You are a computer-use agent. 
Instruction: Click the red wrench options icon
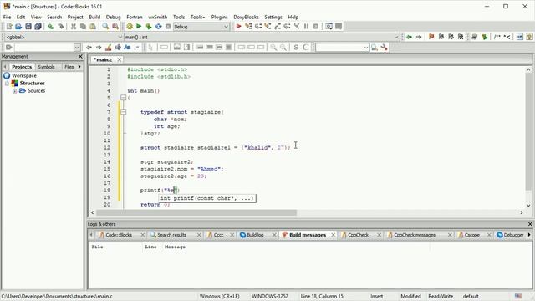(x=385, y=48)
